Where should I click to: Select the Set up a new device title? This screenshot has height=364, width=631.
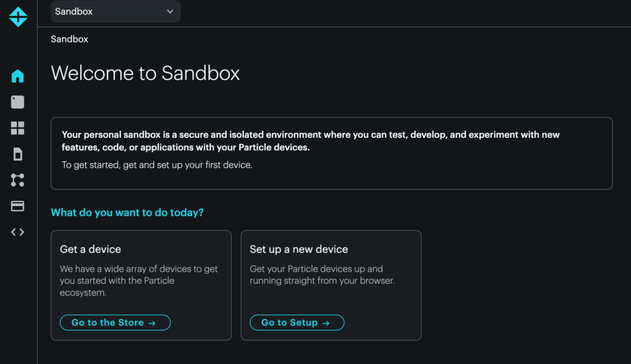point(299,249)
